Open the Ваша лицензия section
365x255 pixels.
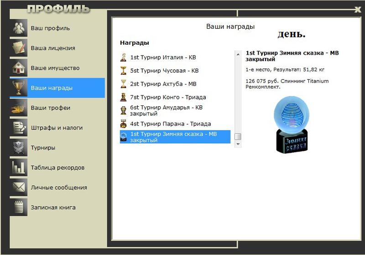click(x=57, y=48)
